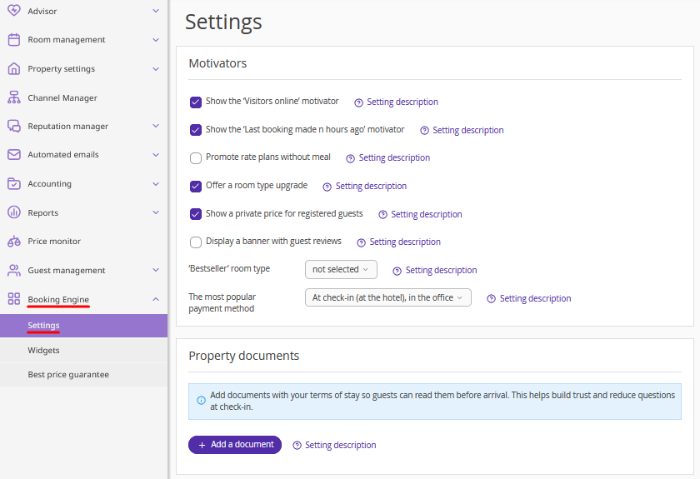Open the 'Bestseller' room type dropdown
Image resolution: width=700 pixels, height=479 pixels.
click(341, 269)
